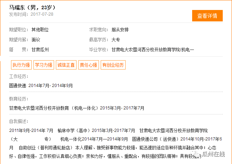Select the 责任心强 tag
The image size is (232, 164).
coord(89,65)
